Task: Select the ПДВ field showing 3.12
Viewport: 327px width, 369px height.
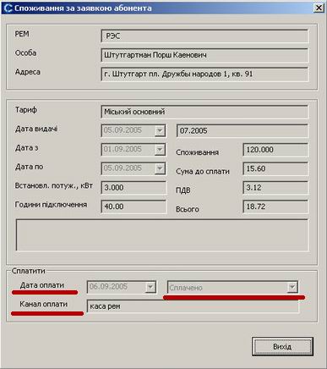Action: [x=275, y=188]
